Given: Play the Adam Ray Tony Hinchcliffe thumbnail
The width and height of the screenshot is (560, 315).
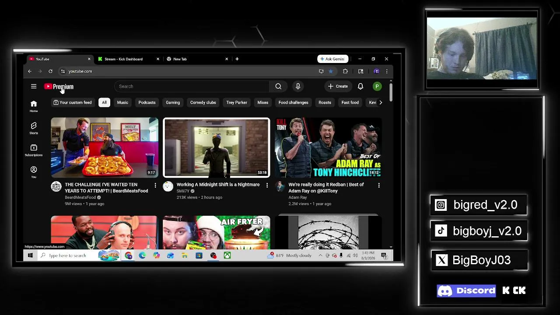Looking at the screenshot, I should 328,147.
